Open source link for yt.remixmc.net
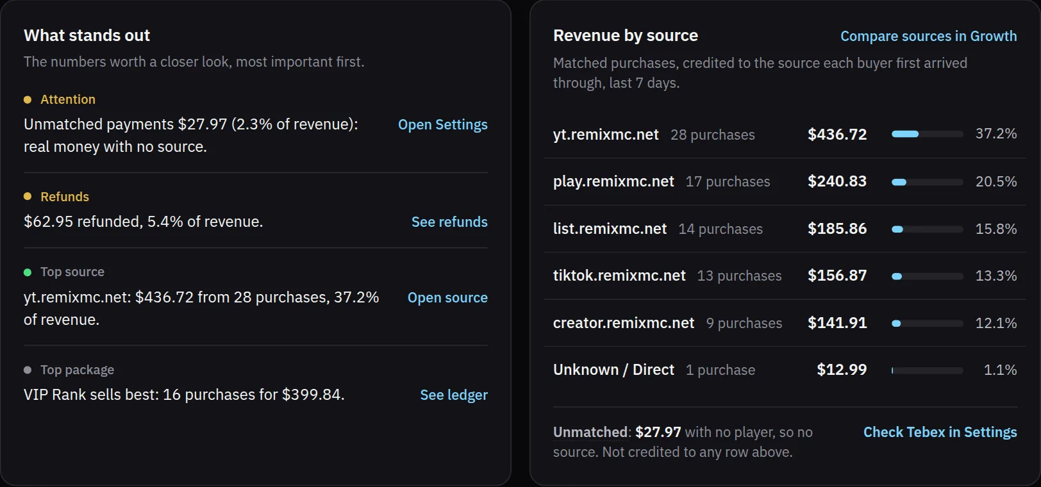The image size is (1041, 487). (x=447, y=298)
